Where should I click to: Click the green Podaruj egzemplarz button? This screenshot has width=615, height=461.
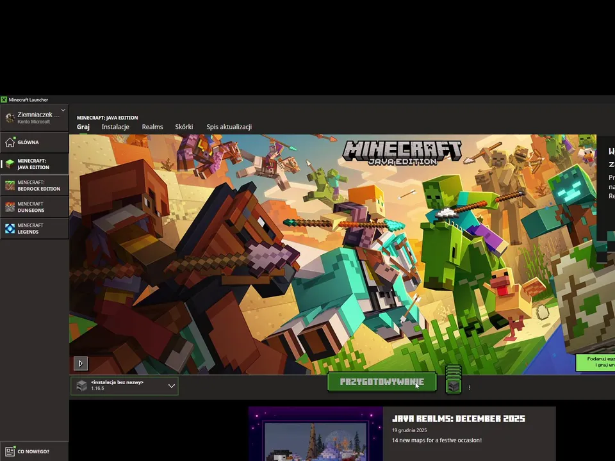(x=595, y=362)
